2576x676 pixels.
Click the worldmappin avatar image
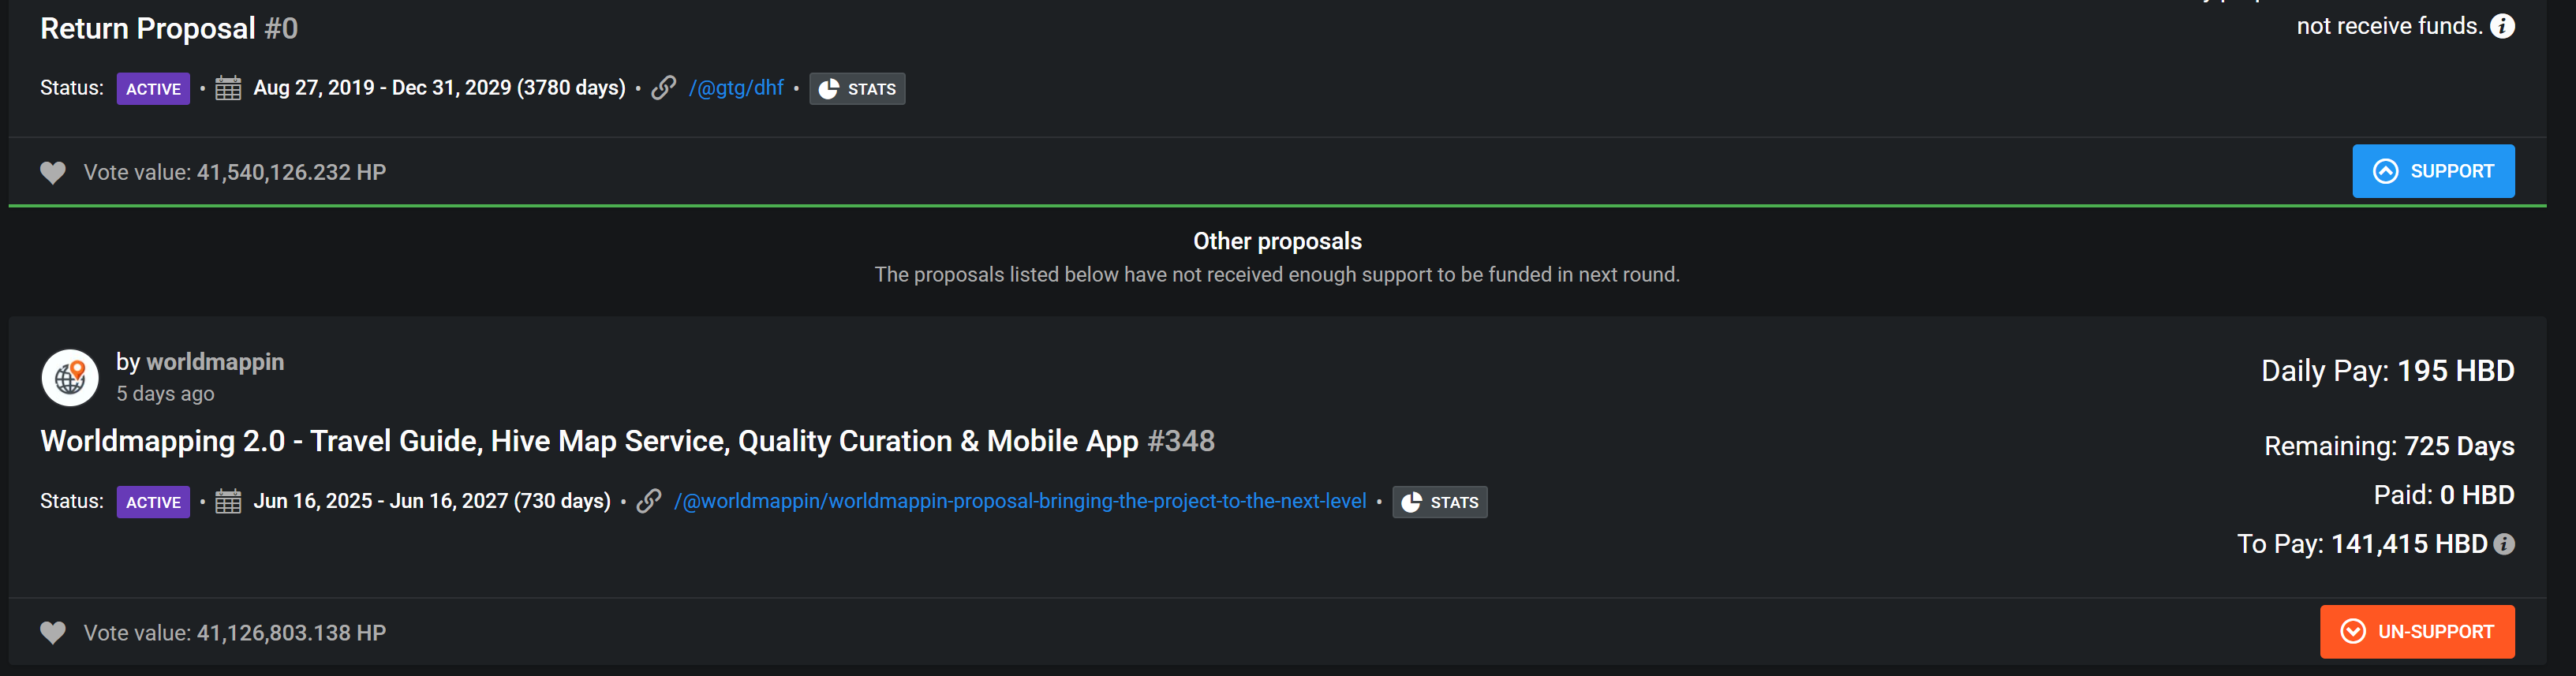pos(70,377)
